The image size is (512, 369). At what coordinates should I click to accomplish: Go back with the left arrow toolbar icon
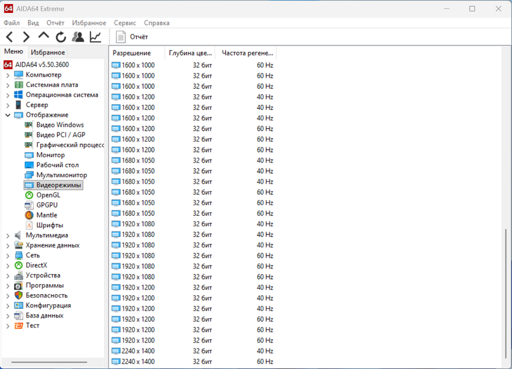(x=9, y=37)
